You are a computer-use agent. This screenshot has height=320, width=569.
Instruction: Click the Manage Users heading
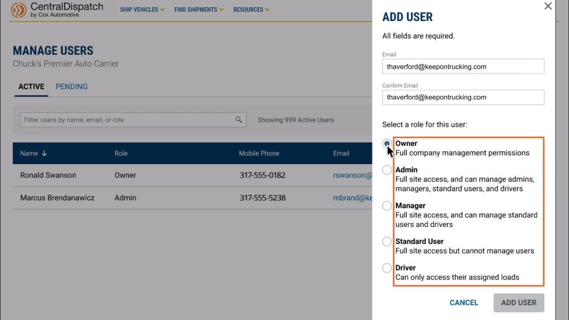click(53, 51)
